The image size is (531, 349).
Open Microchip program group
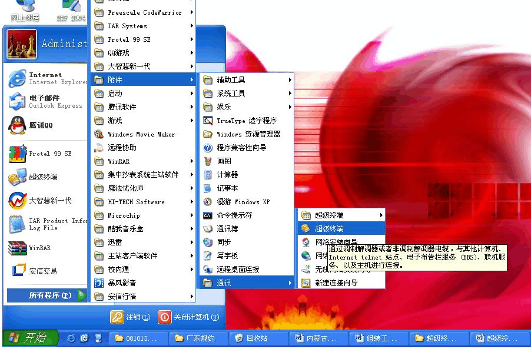[143, 215]
